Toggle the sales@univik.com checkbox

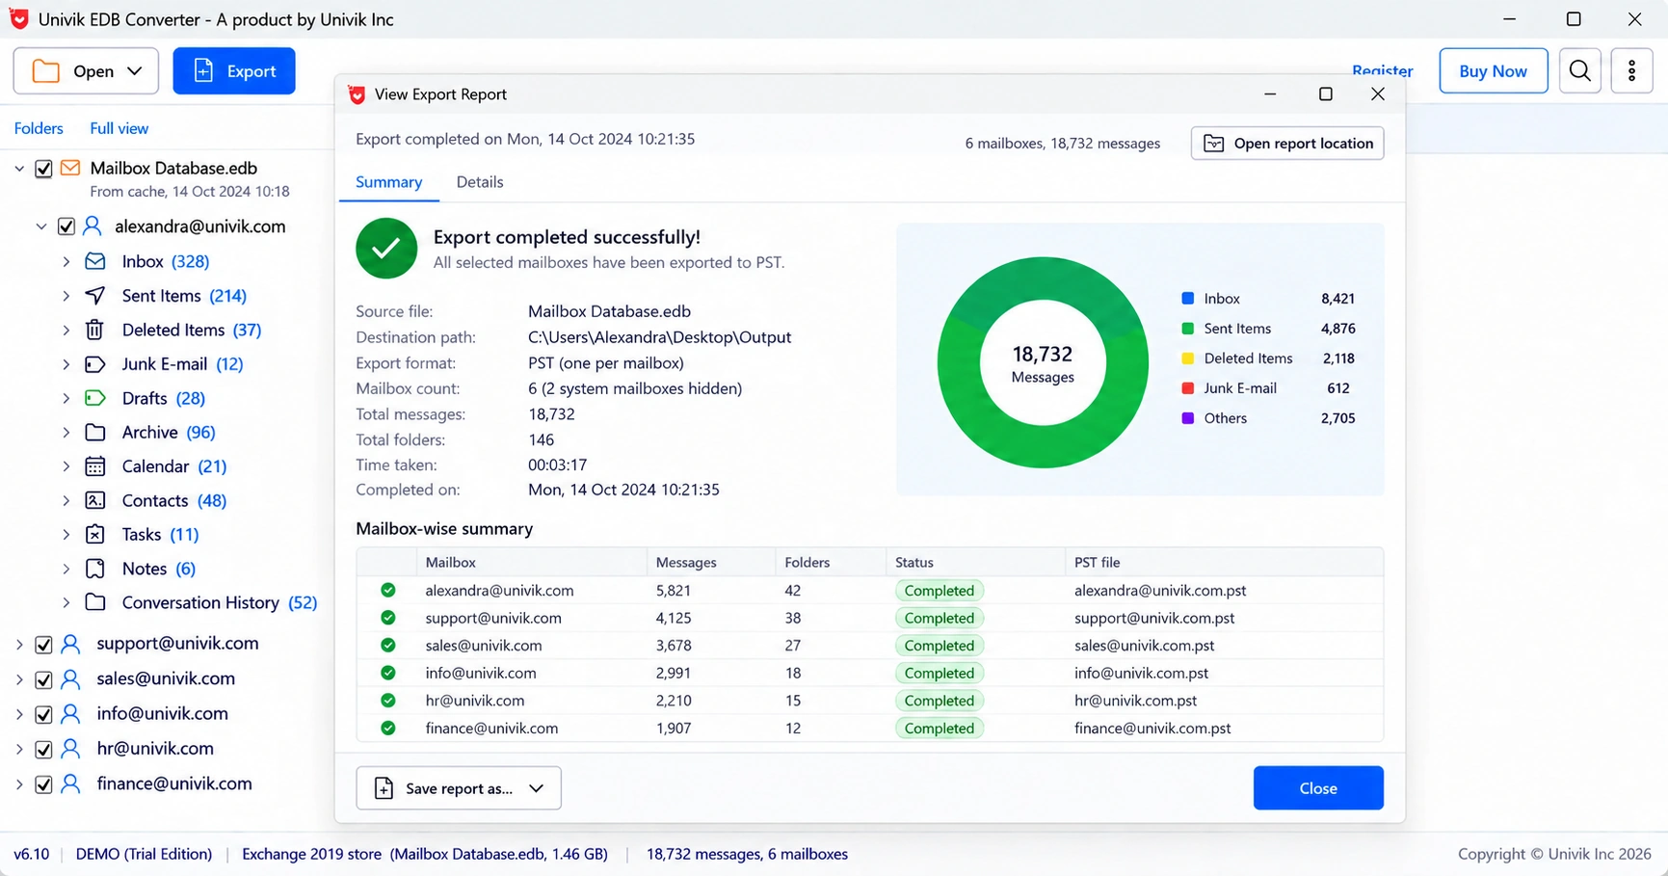[43, 679]
